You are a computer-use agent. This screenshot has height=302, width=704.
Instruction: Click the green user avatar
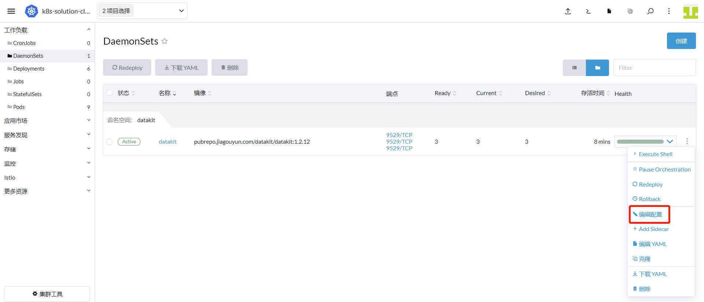pos(690,11)
